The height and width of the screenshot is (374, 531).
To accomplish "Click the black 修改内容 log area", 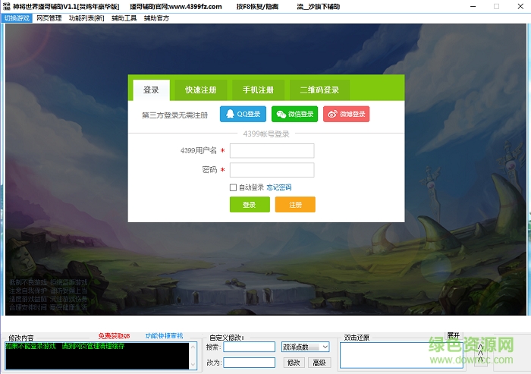I will [97, 356].
